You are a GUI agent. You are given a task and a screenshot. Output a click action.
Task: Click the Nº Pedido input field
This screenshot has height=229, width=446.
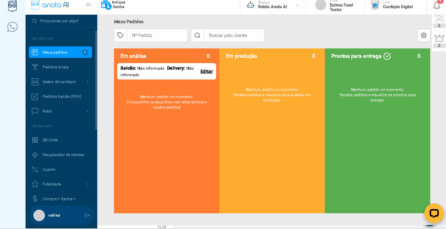tap(157, 35)
